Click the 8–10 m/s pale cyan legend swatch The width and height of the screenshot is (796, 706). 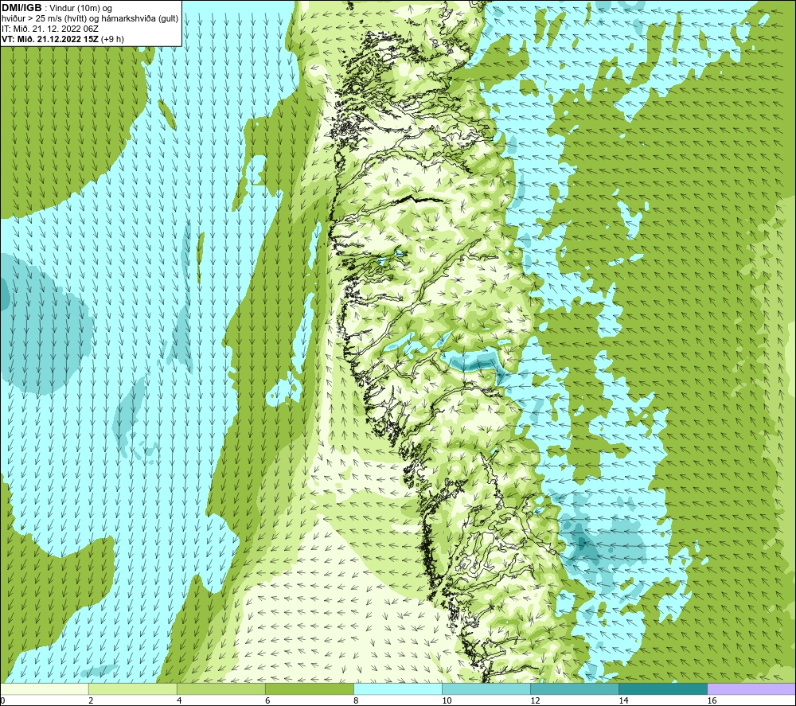398,688
